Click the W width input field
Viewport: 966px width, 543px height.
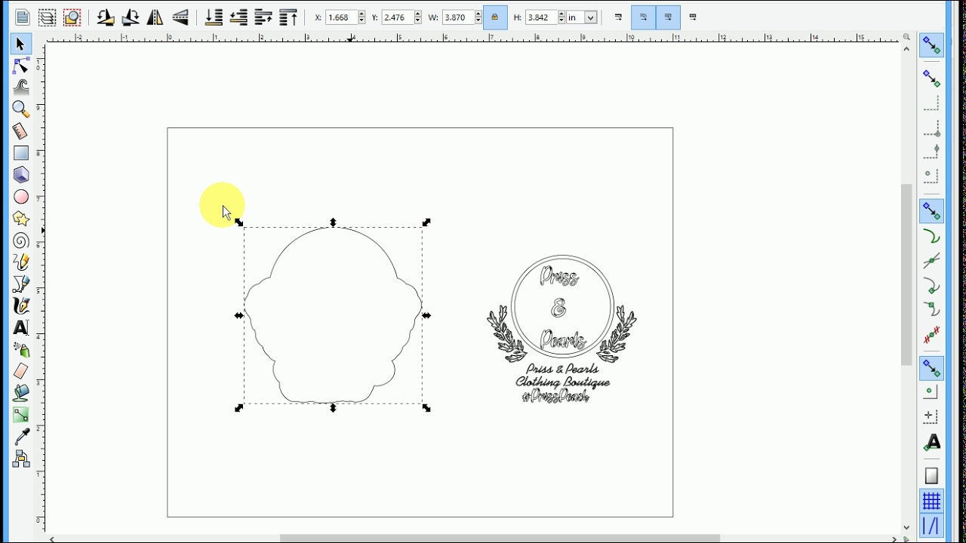click(x=458, y=17)
